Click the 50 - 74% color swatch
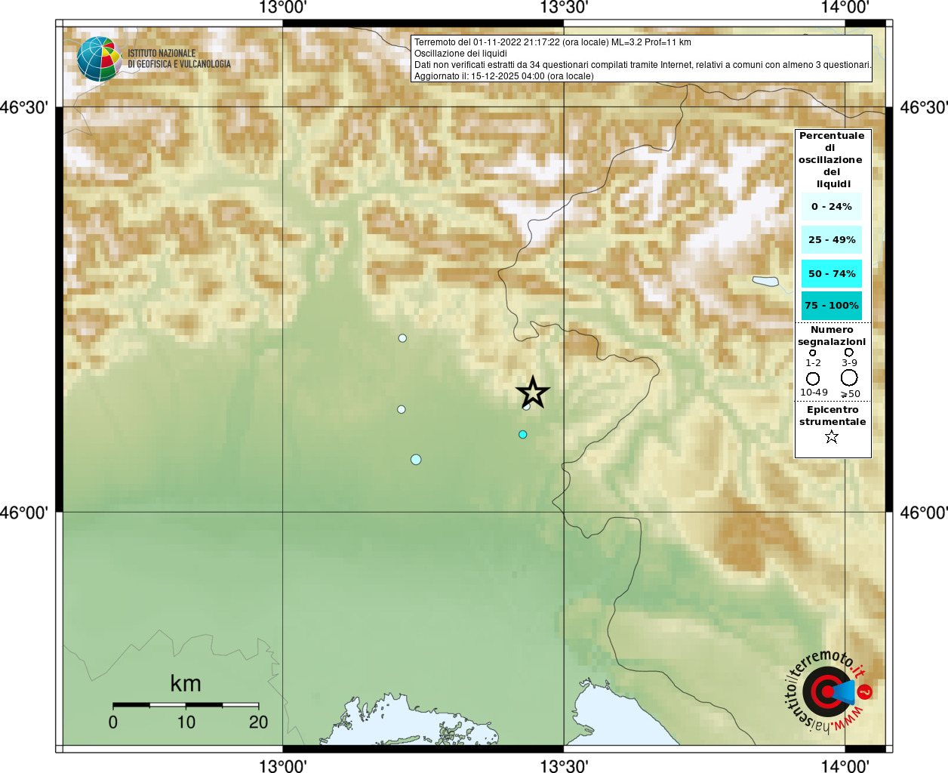This screenshot has height=773, width=948. [832, 273]
